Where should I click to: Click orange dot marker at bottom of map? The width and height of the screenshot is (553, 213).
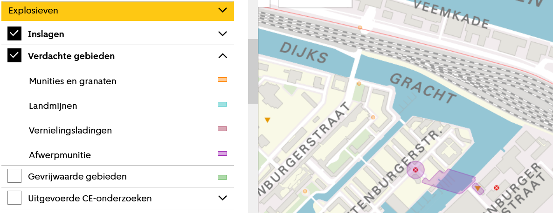(305, 191)
